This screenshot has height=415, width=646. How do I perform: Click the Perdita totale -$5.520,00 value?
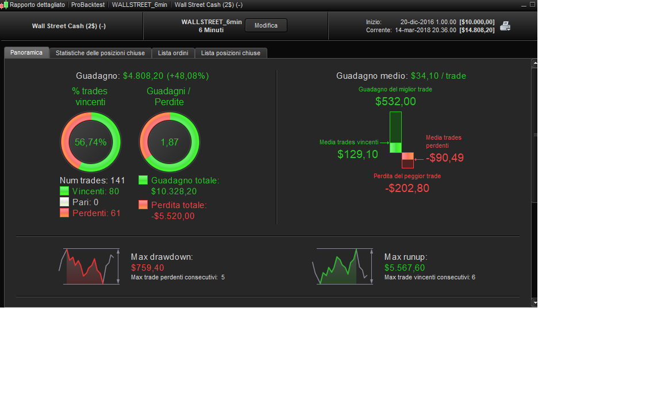[172, 216]
